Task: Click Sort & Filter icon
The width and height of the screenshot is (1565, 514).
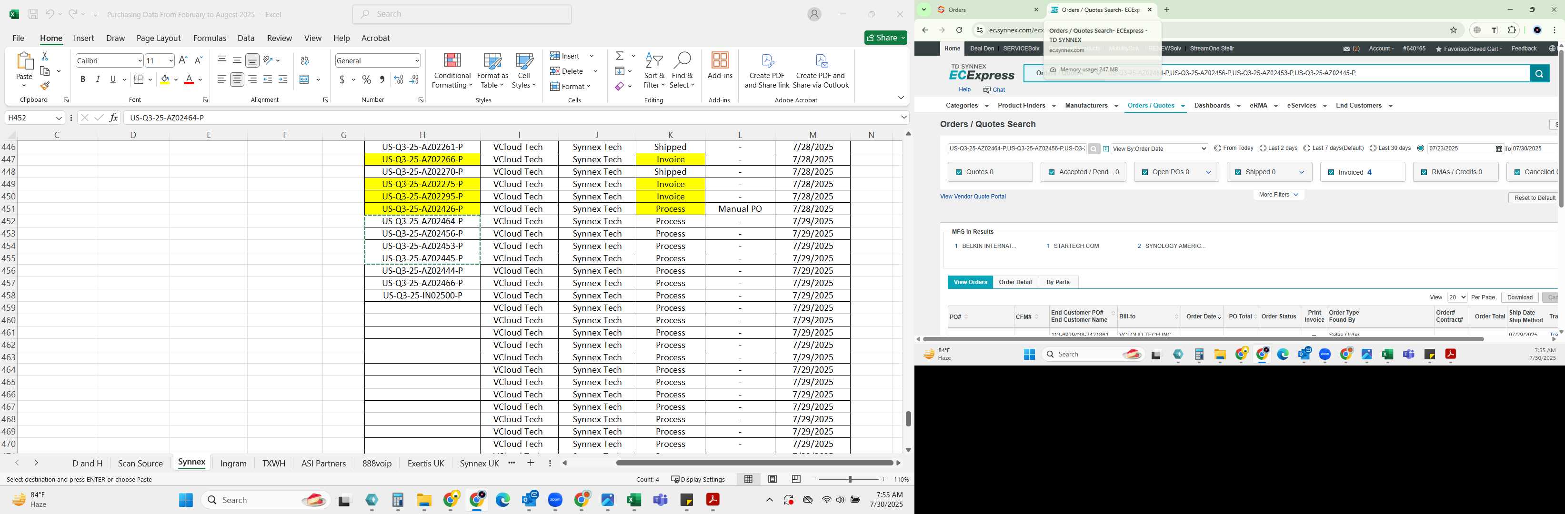Action: coord(654,70)
